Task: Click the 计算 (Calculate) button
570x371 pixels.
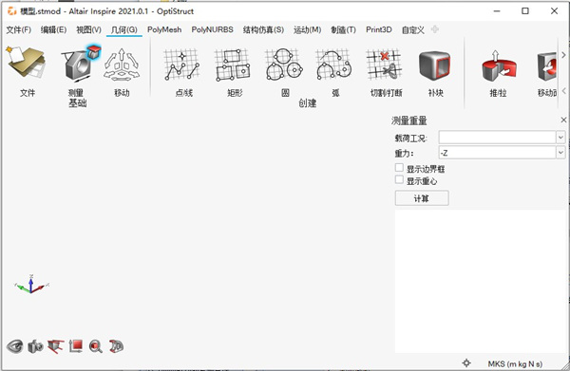Action: tap(422, 198)
